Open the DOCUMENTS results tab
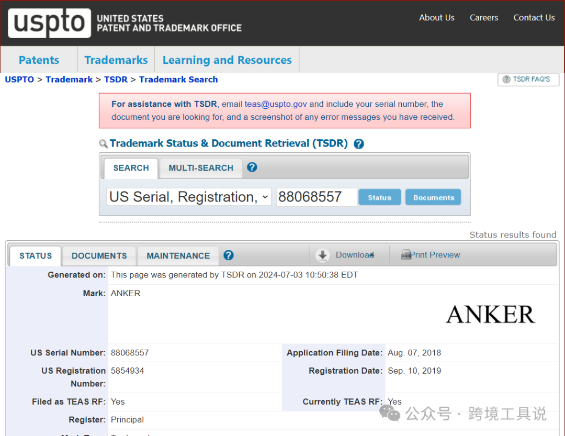Image resolution: width=565 pixels, height=436 pixels. coord(99,256)
